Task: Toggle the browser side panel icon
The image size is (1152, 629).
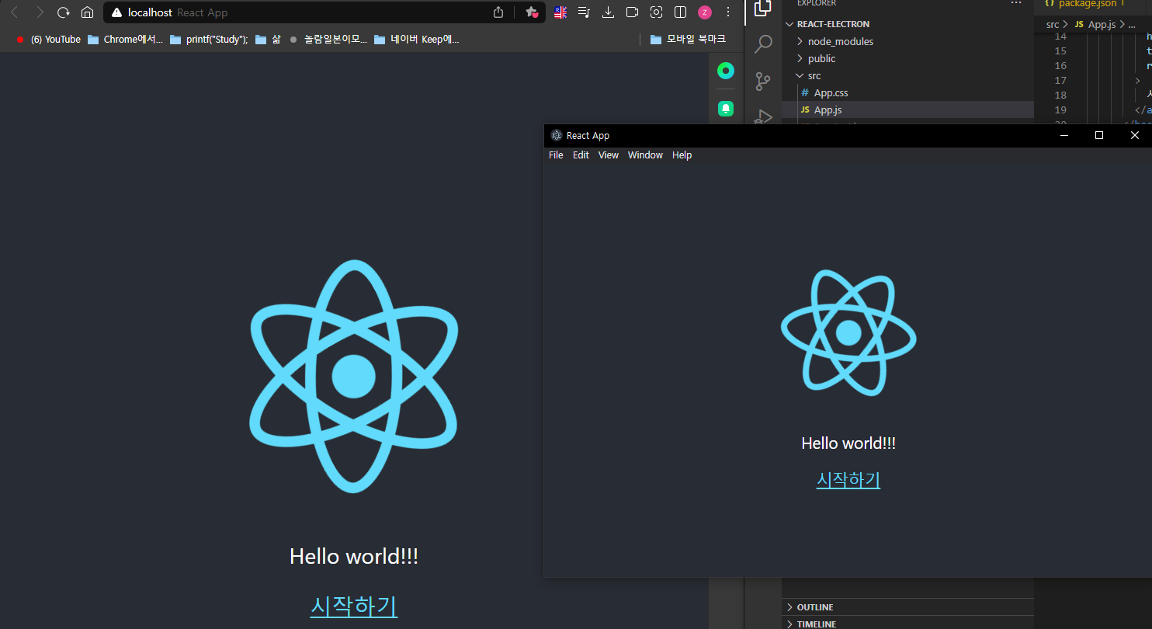Action: 680,12
